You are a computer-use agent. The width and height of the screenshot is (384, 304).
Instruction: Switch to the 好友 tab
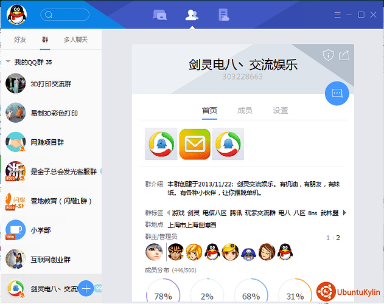[x=20, y=40]
